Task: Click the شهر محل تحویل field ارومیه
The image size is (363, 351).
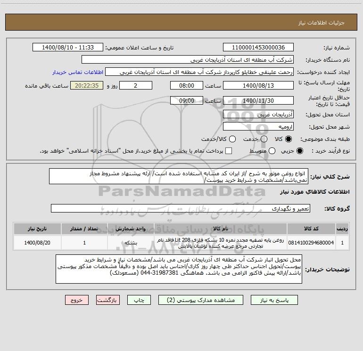Action: 258,127
